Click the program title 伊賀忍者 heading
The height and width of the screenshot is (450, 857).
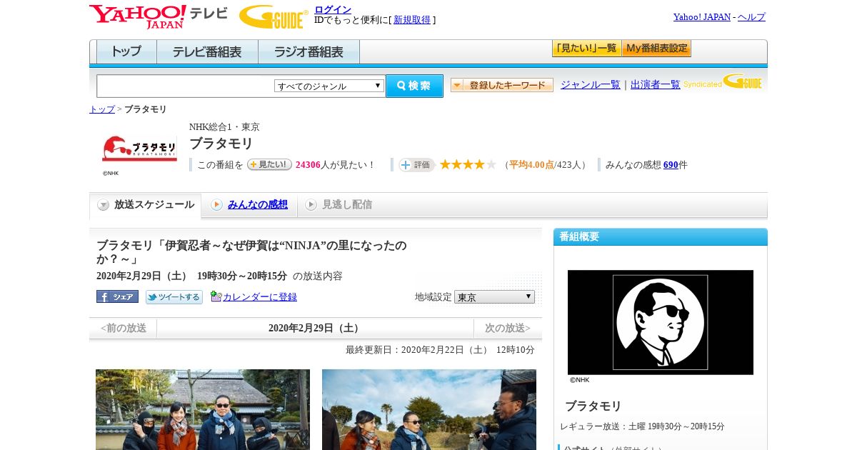(x=251, y=252)
